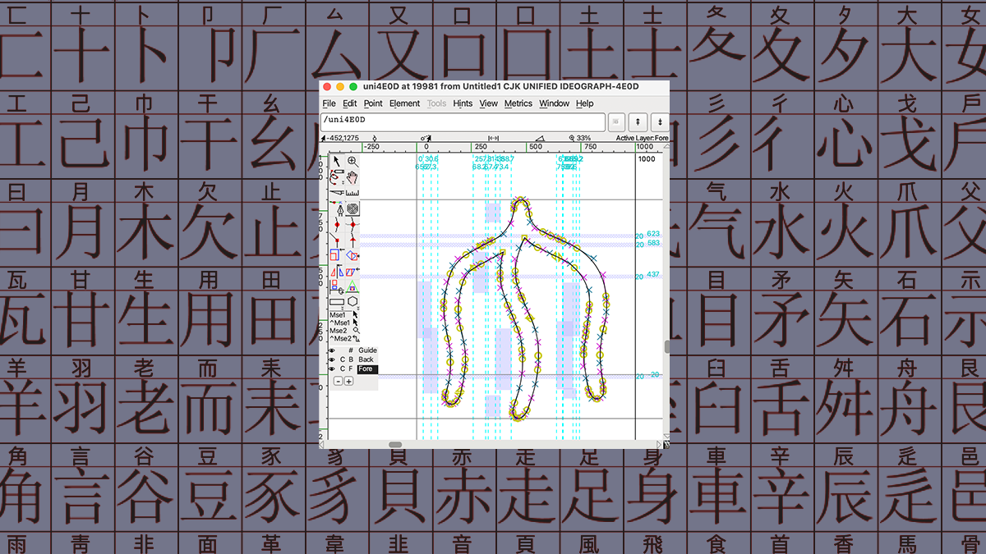Select the magnify zoom tool

[352, 162]
